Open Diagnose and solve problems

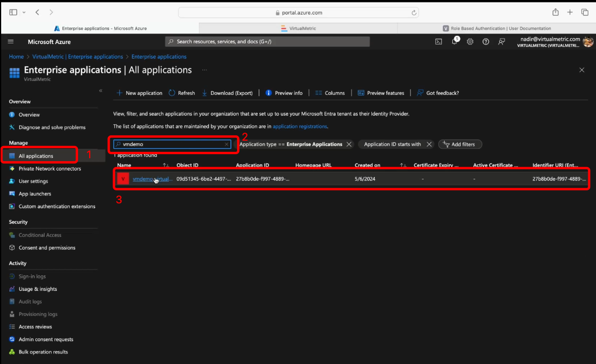pyautogui.click(x=52, y=127)
